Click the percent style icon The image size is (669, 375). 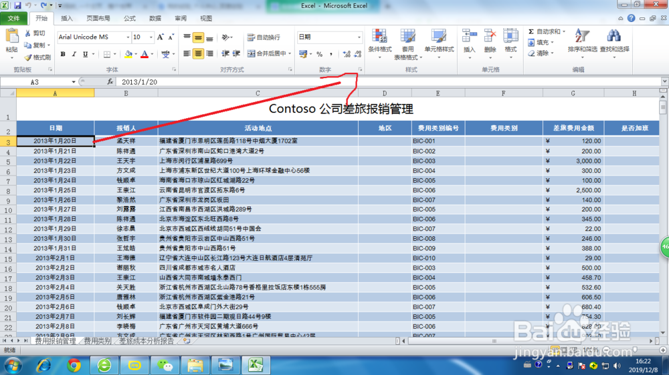pos(319,54)
